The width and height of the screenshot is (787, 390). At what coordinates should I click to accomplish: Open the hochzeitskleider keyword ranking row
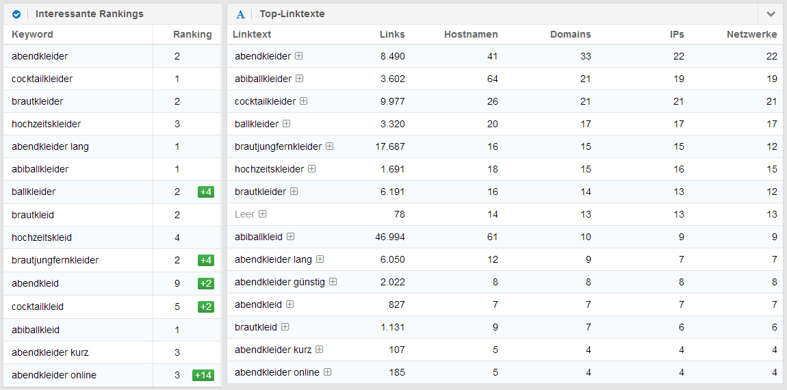coord(46,124)
